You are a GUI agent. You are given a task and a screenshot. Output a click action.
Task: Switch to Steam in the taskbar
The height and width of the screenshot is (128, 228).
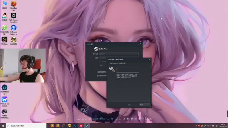tap(87, 126)
